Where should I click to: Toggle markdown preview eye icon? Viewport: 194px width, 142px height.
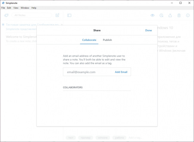coord(153,15)
